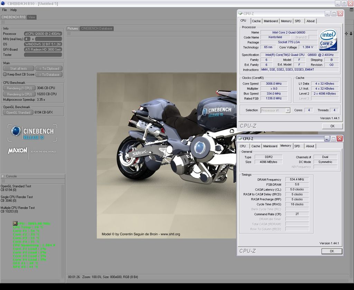Open the CINEBENCH Database tab
The width and height of the screenshot is (354, 290).
pos(97,28)
